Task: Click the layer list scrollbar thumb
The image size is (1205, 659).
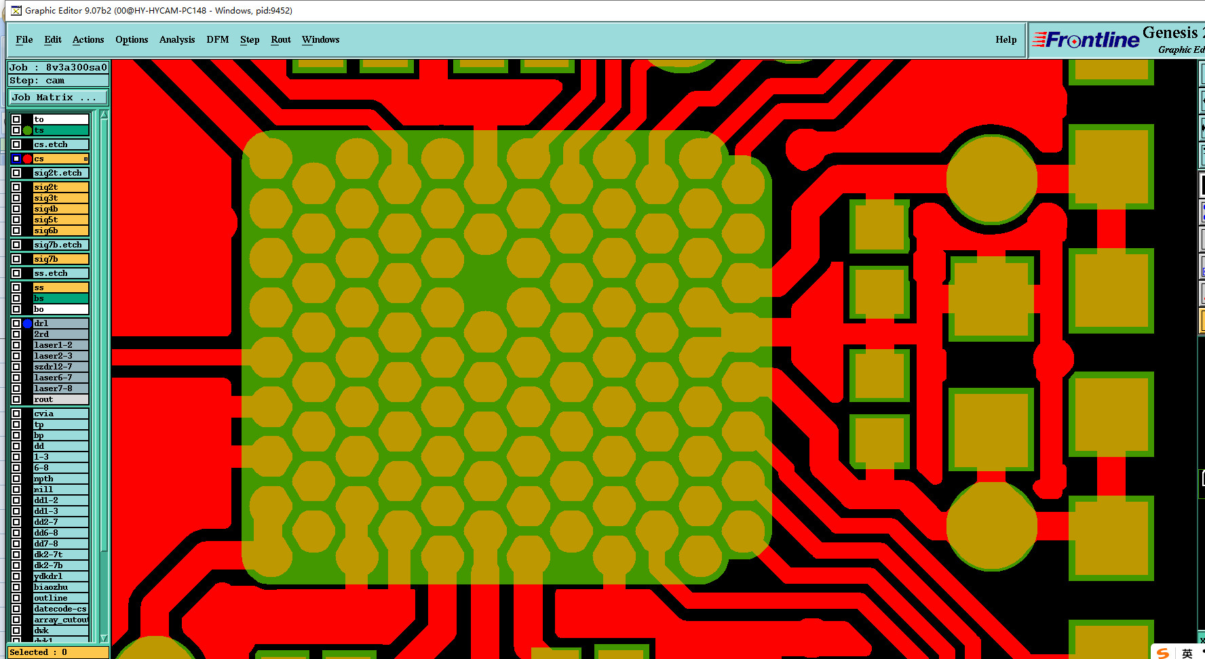Action: click(x=104, y=336)
